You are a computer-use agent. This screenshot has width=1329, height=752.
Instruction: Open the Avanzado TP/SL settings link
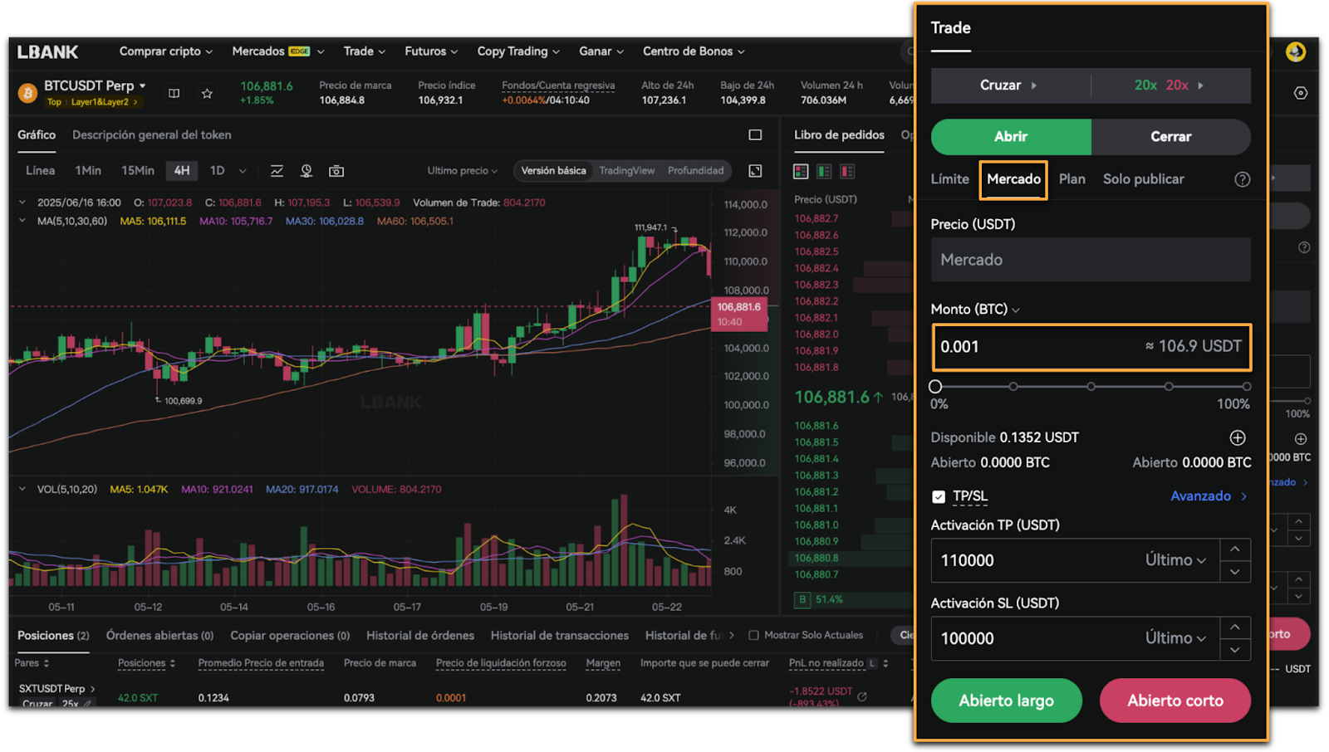click(x=1209, y=496)
